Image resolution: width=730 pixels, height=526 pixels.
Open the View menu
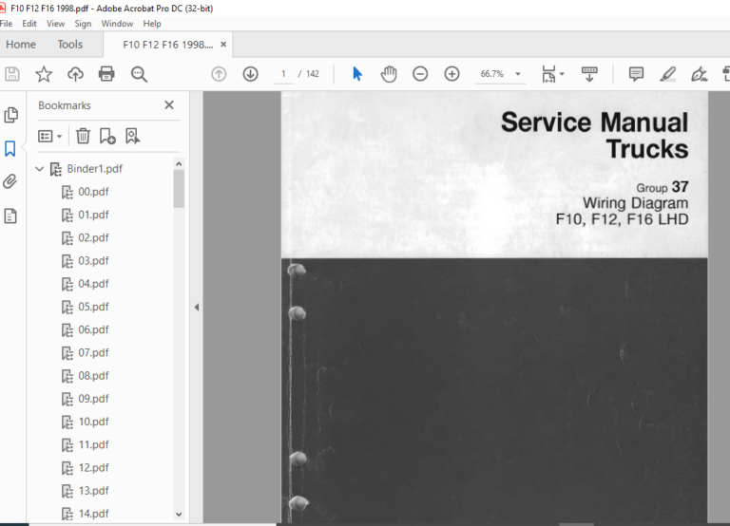[x=55, y=23]
